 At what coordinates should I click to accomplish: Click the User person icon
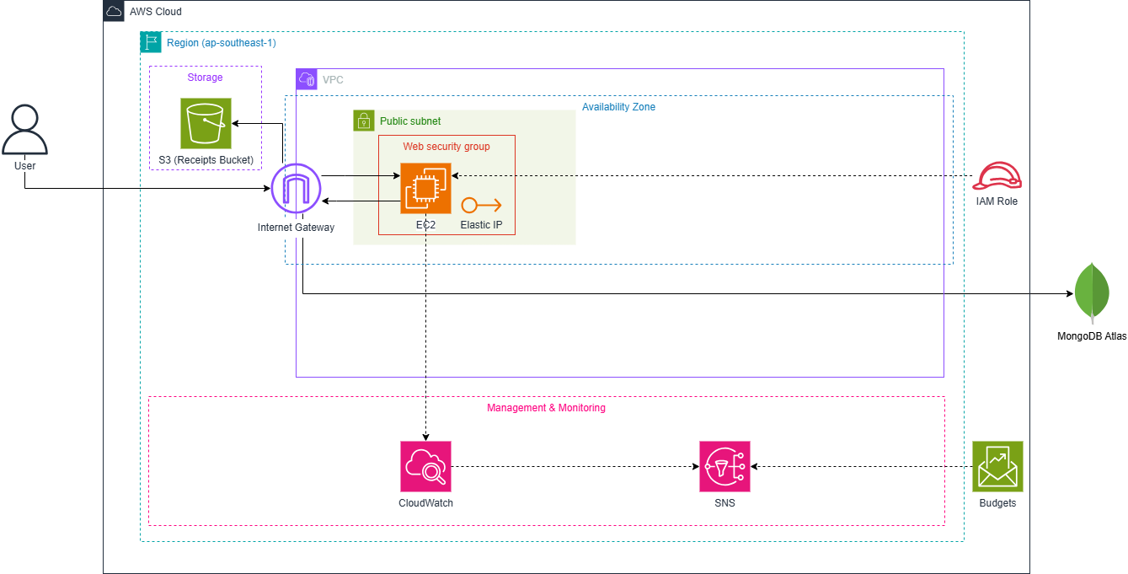(24, 131)
